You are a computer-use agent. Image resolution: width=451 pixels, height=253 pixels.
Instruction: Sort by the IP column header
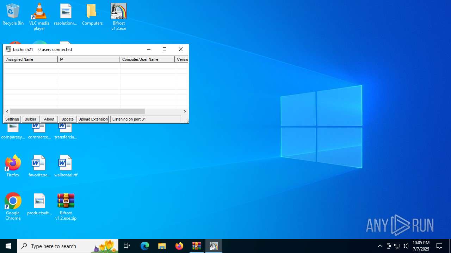(x=89, y=59)
